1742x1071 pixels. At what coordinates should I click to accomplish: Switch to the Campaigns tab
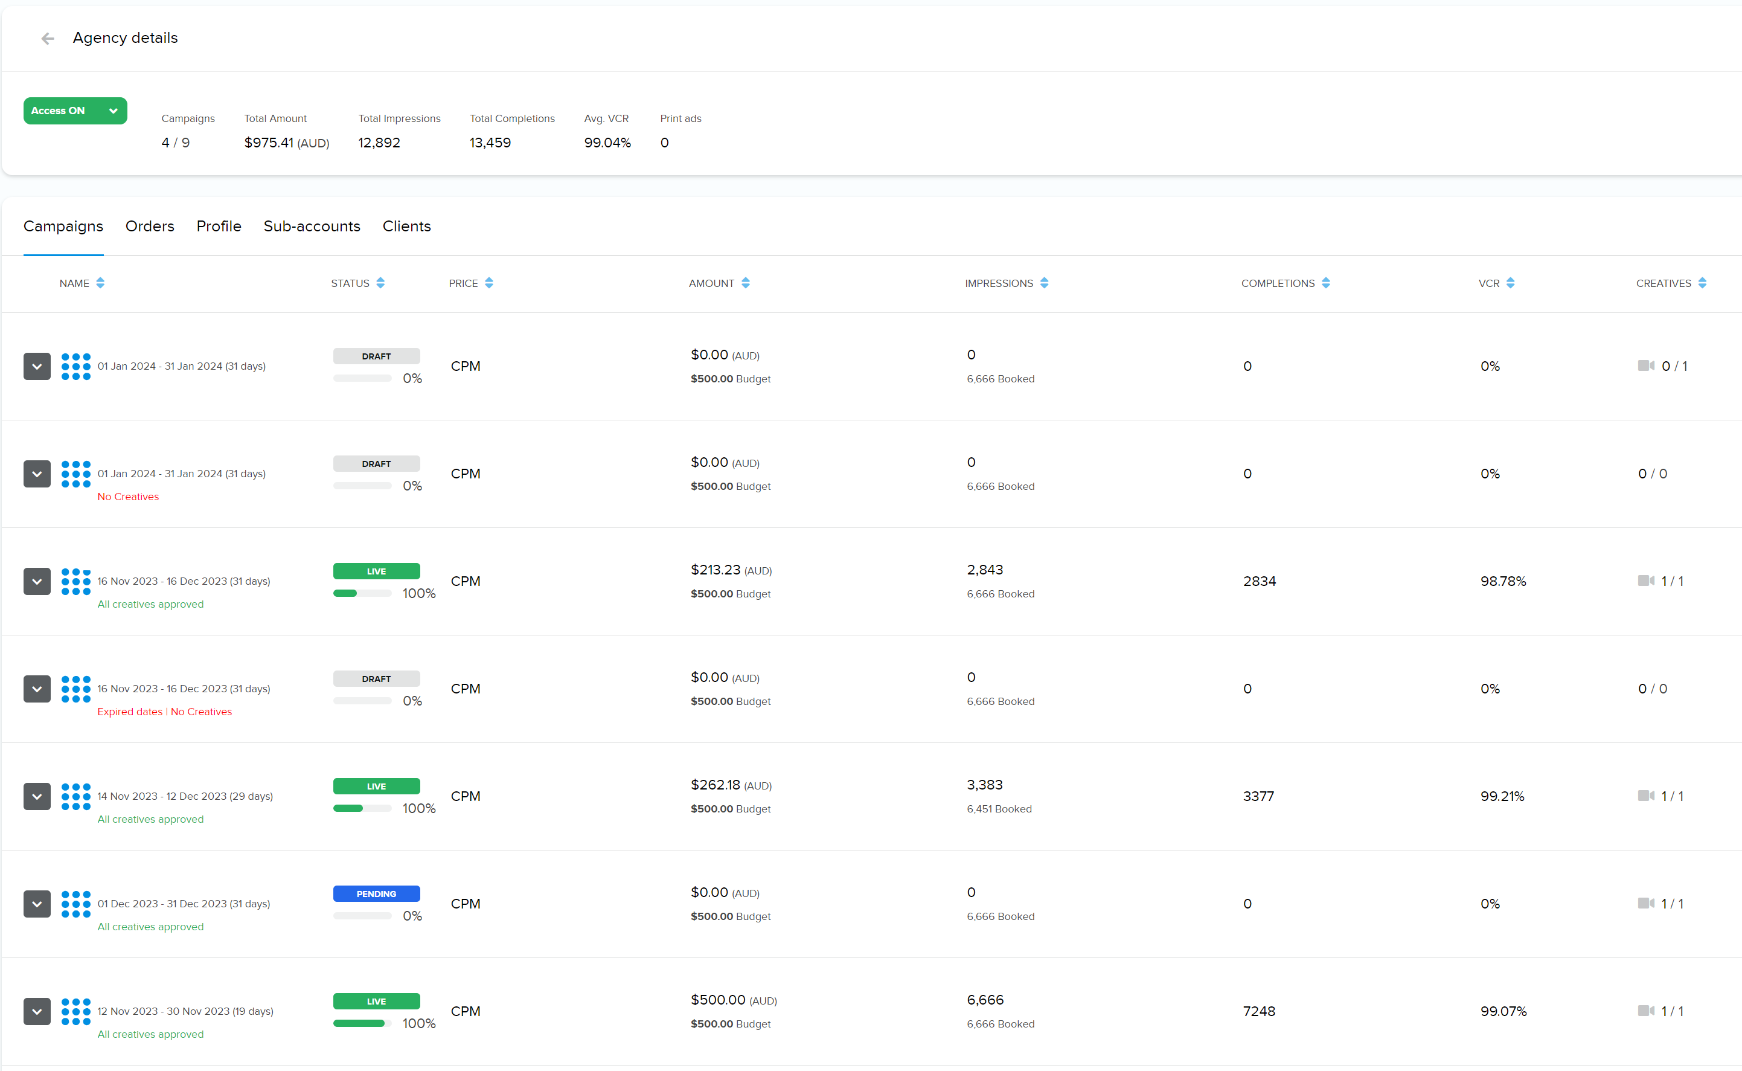click(63, 226)
